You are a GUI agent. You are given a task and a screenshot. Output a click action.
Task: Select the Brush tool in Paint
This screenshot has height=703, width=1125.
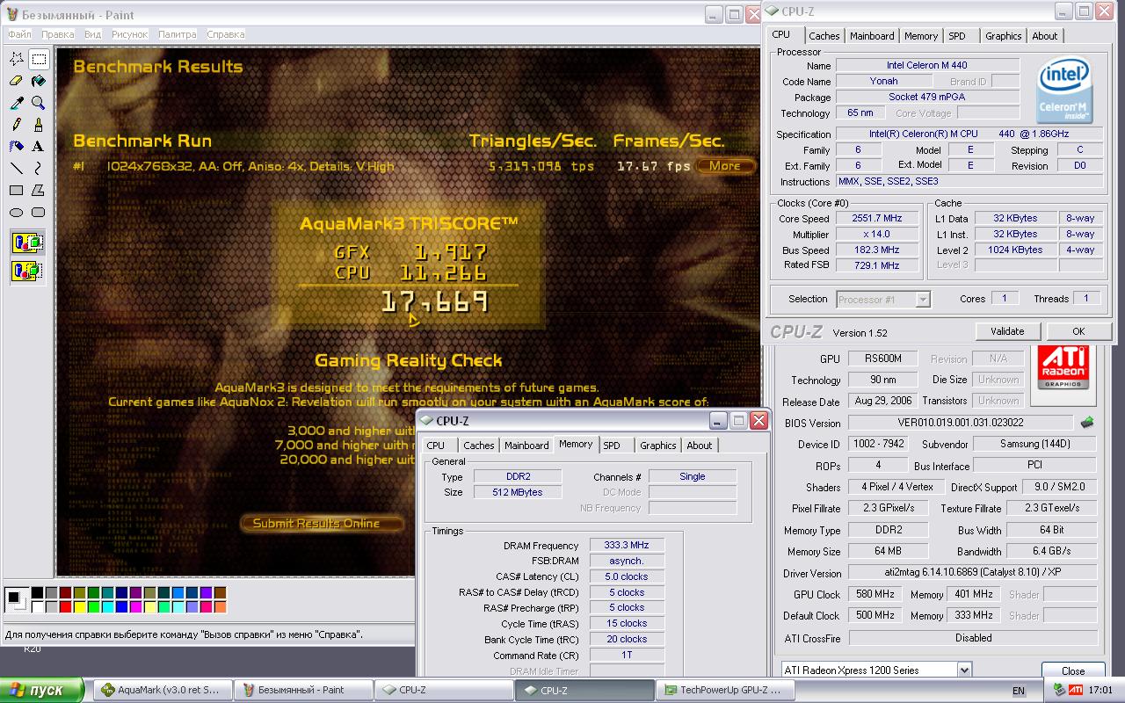[39, 125]
